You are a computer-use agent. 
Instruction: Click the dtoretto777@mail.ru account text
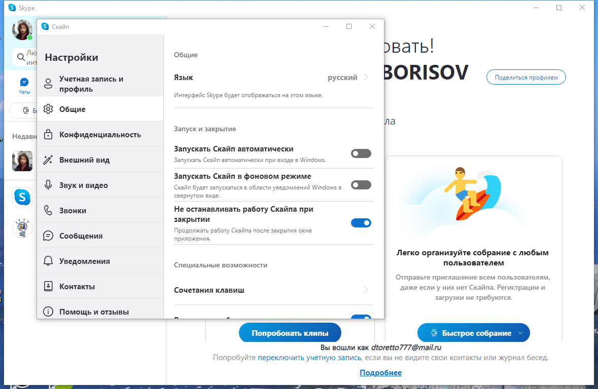(406, 347)
